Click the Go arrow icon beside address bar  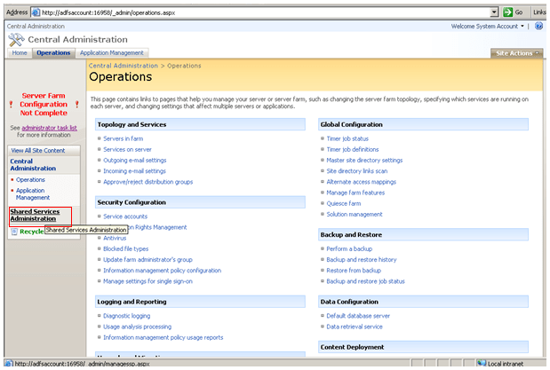[507, 12]
